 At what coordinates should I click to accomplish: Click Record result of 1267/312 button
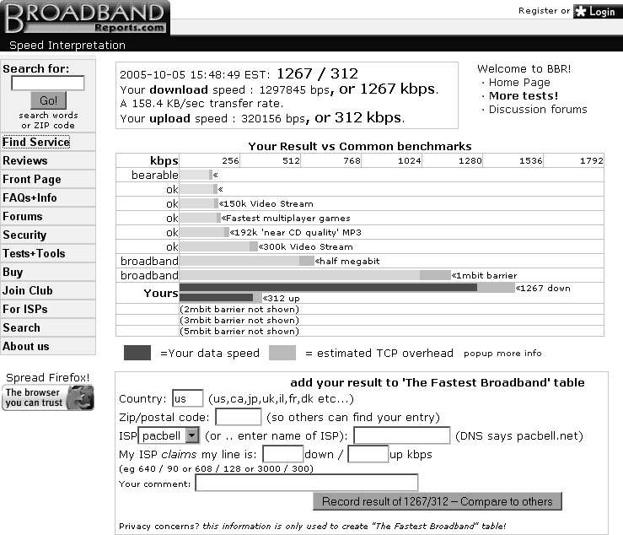tap(437, 501)
